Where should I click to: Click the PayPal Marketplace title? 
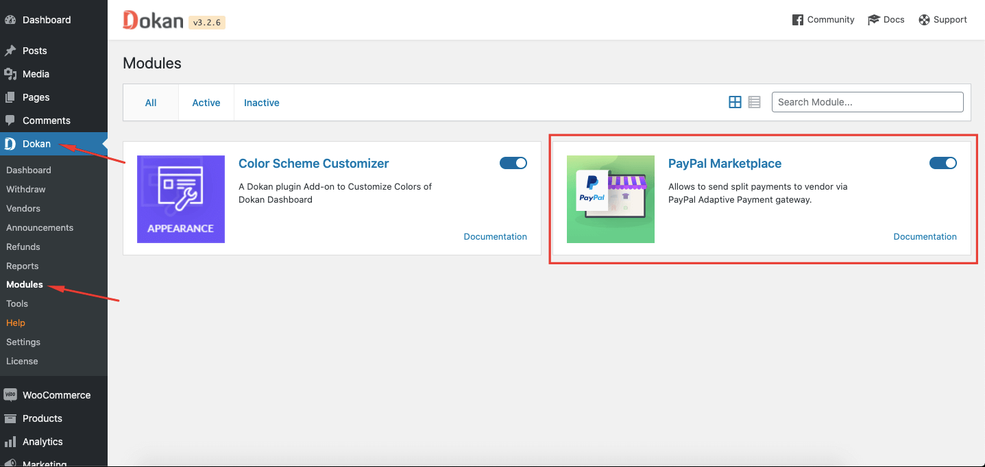(x=725, y=164)
